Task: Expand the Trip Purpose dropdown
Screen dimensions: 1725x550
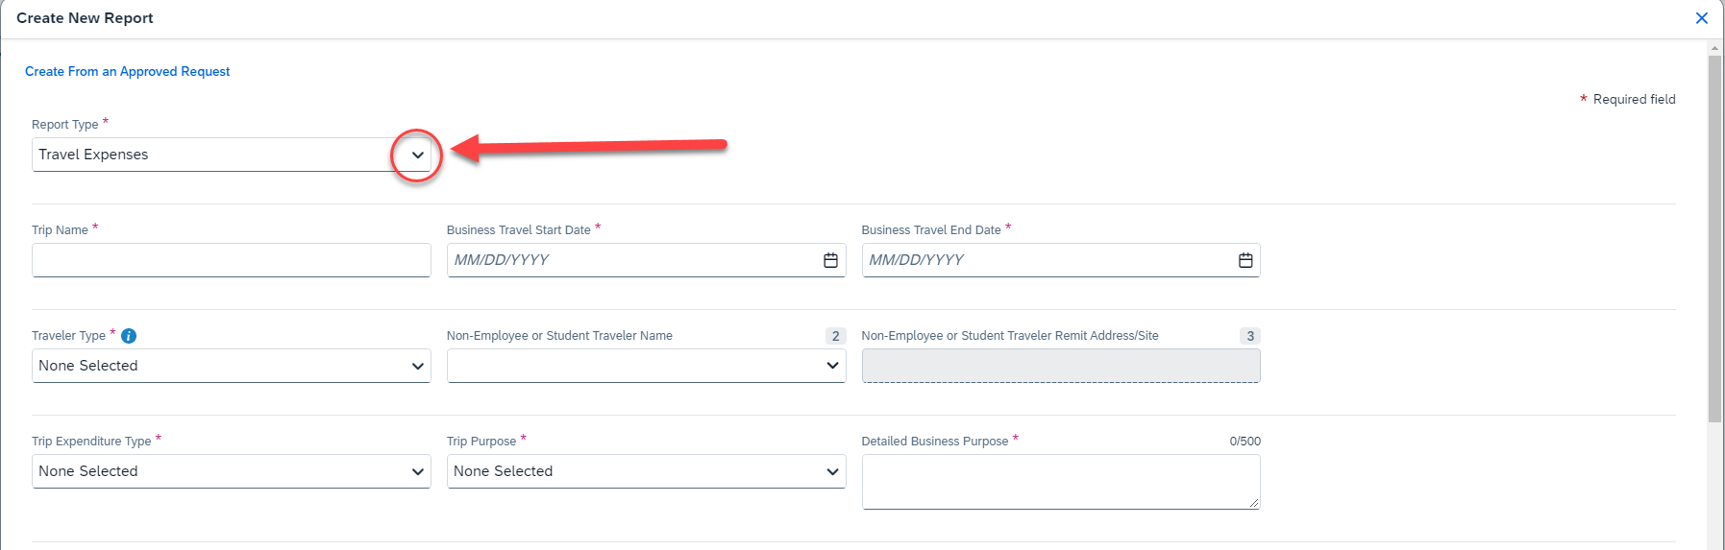Action: (646, 471)
